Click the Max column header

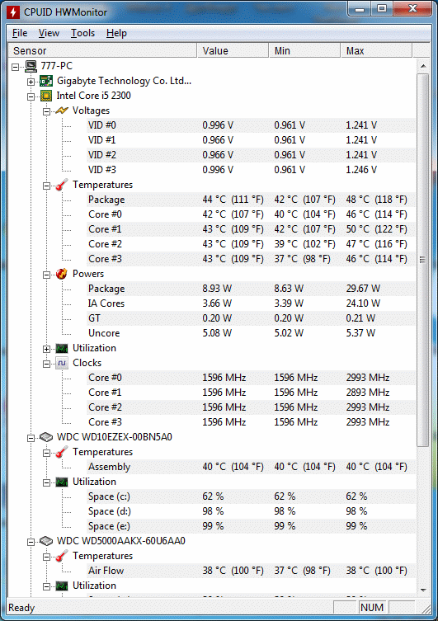click(377, 50)
